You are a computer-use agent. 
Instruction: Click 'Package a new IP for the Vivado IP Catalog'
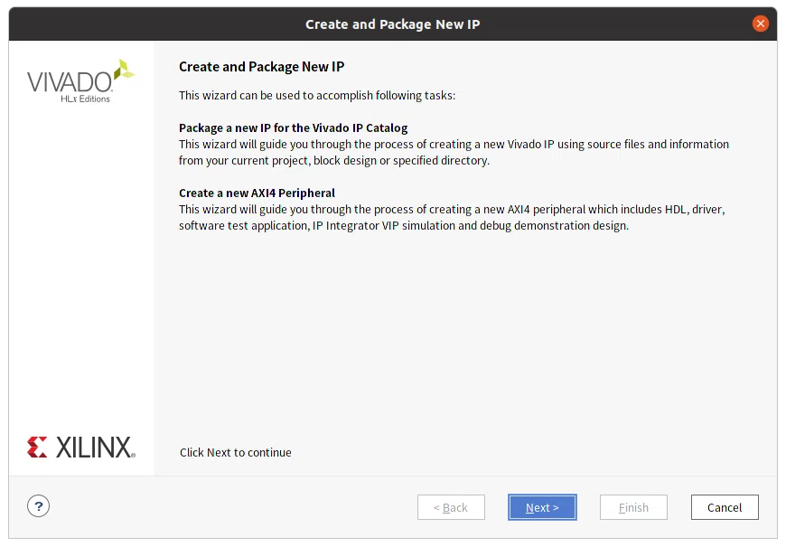pyautogui.click(x=294, y=128)
